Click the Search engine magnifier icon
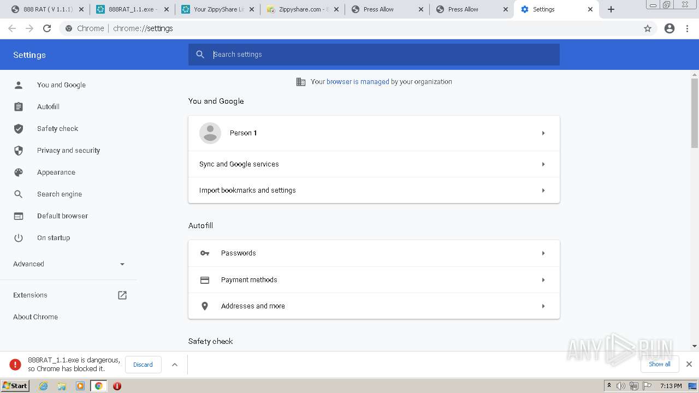This screenshot has height=393, width=699. [x=19, y=194]
